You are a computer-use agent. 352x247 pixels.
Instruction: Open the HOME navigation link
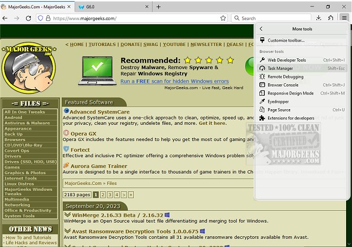click(x=77, y=44)
